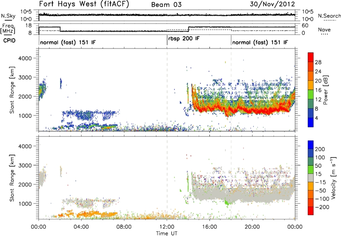The height and width of the screenshot is (236, 341).
Task: Click the 'normal (fast) 151 IF' label starting at 00:00
Action: (x=68, y=42)
